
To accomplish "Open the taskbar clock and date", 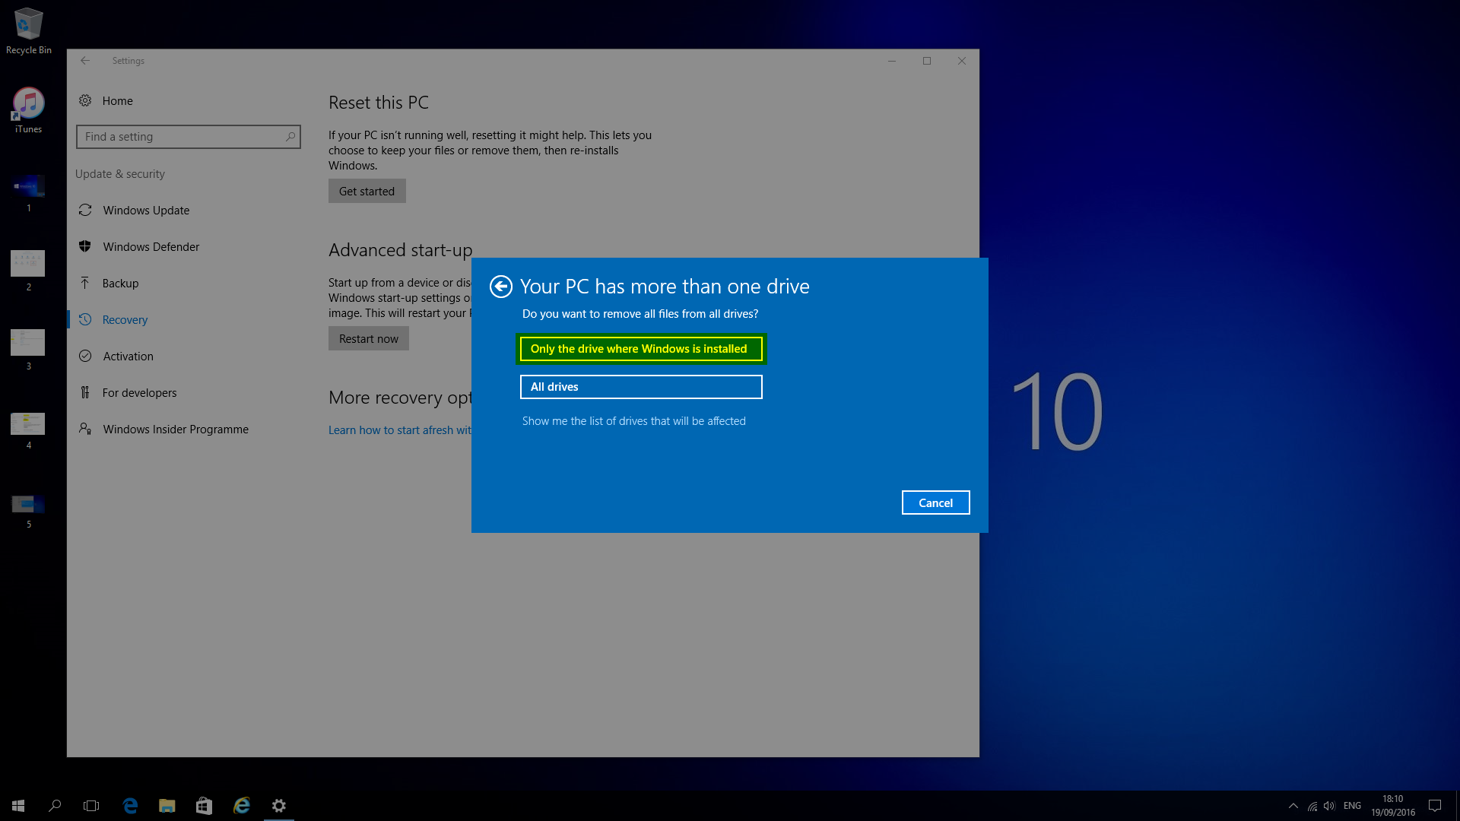I will pos(1392,806).
